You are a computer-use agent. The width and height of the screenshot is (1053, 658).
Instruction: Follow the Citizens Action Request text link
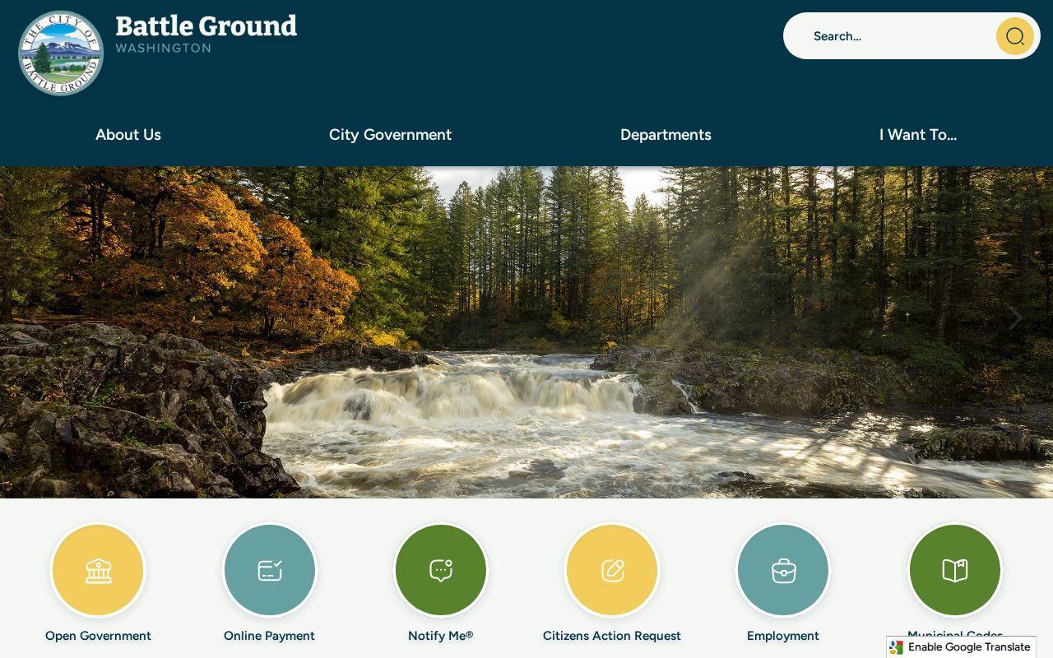pos(612,636)
